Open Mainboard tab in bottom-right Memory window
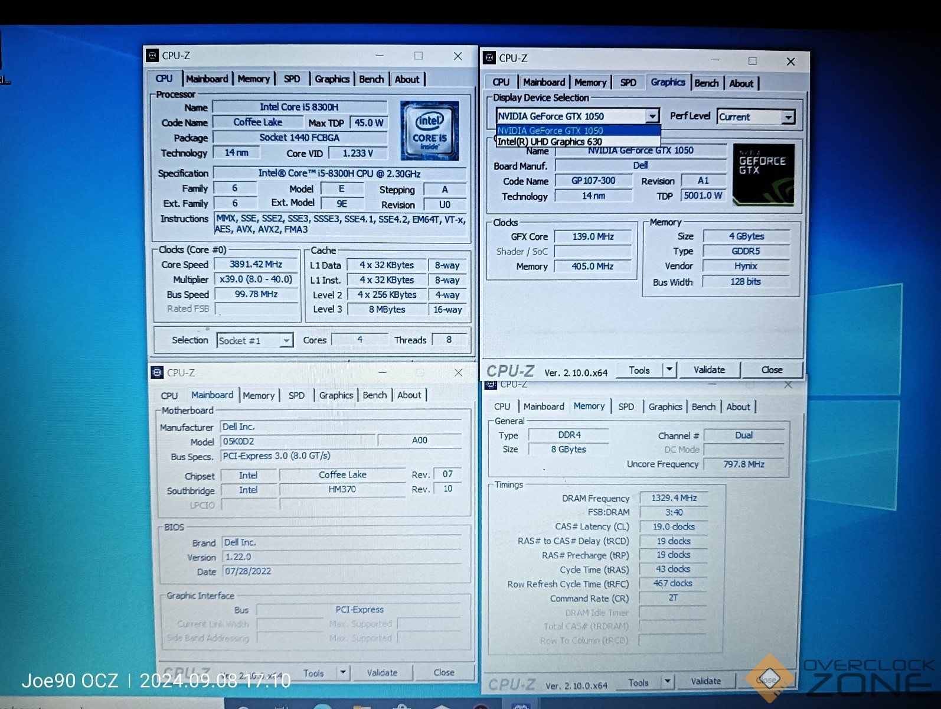 (544, 406)
